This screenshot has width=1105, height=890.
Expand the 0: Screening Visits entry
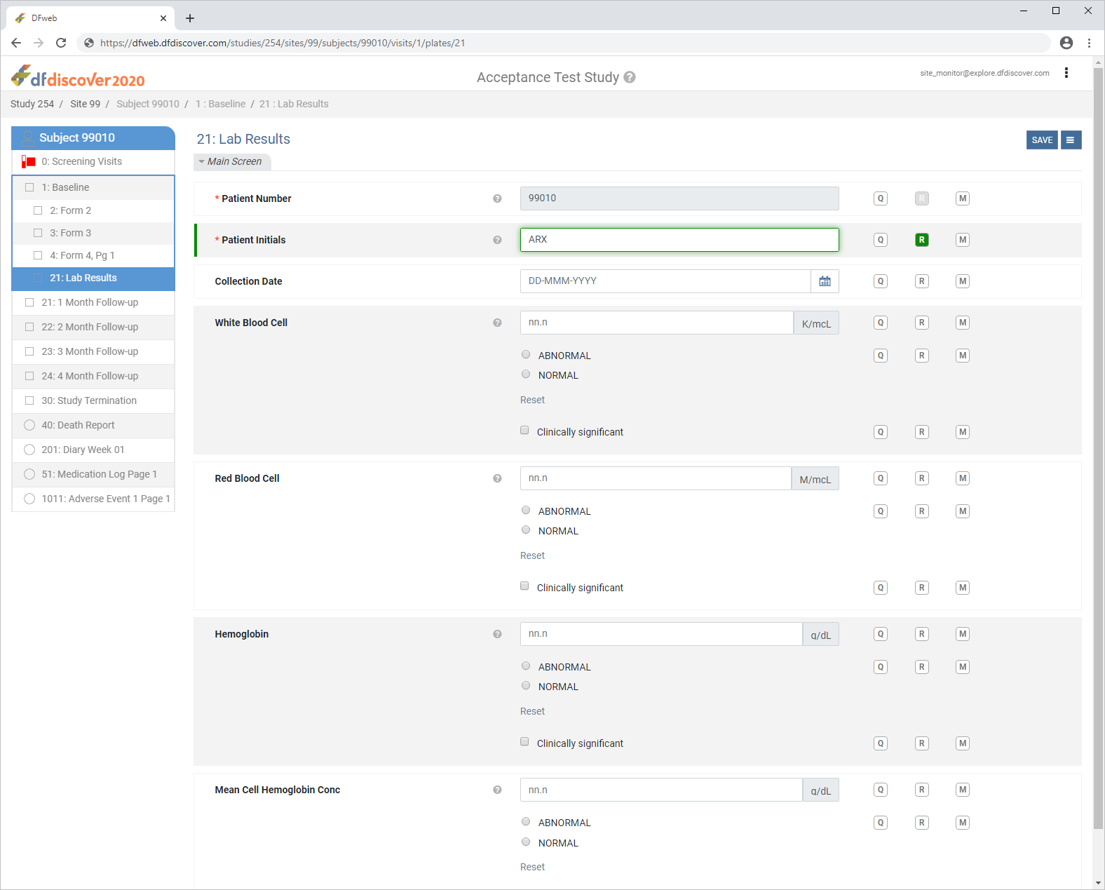point(81,162)
